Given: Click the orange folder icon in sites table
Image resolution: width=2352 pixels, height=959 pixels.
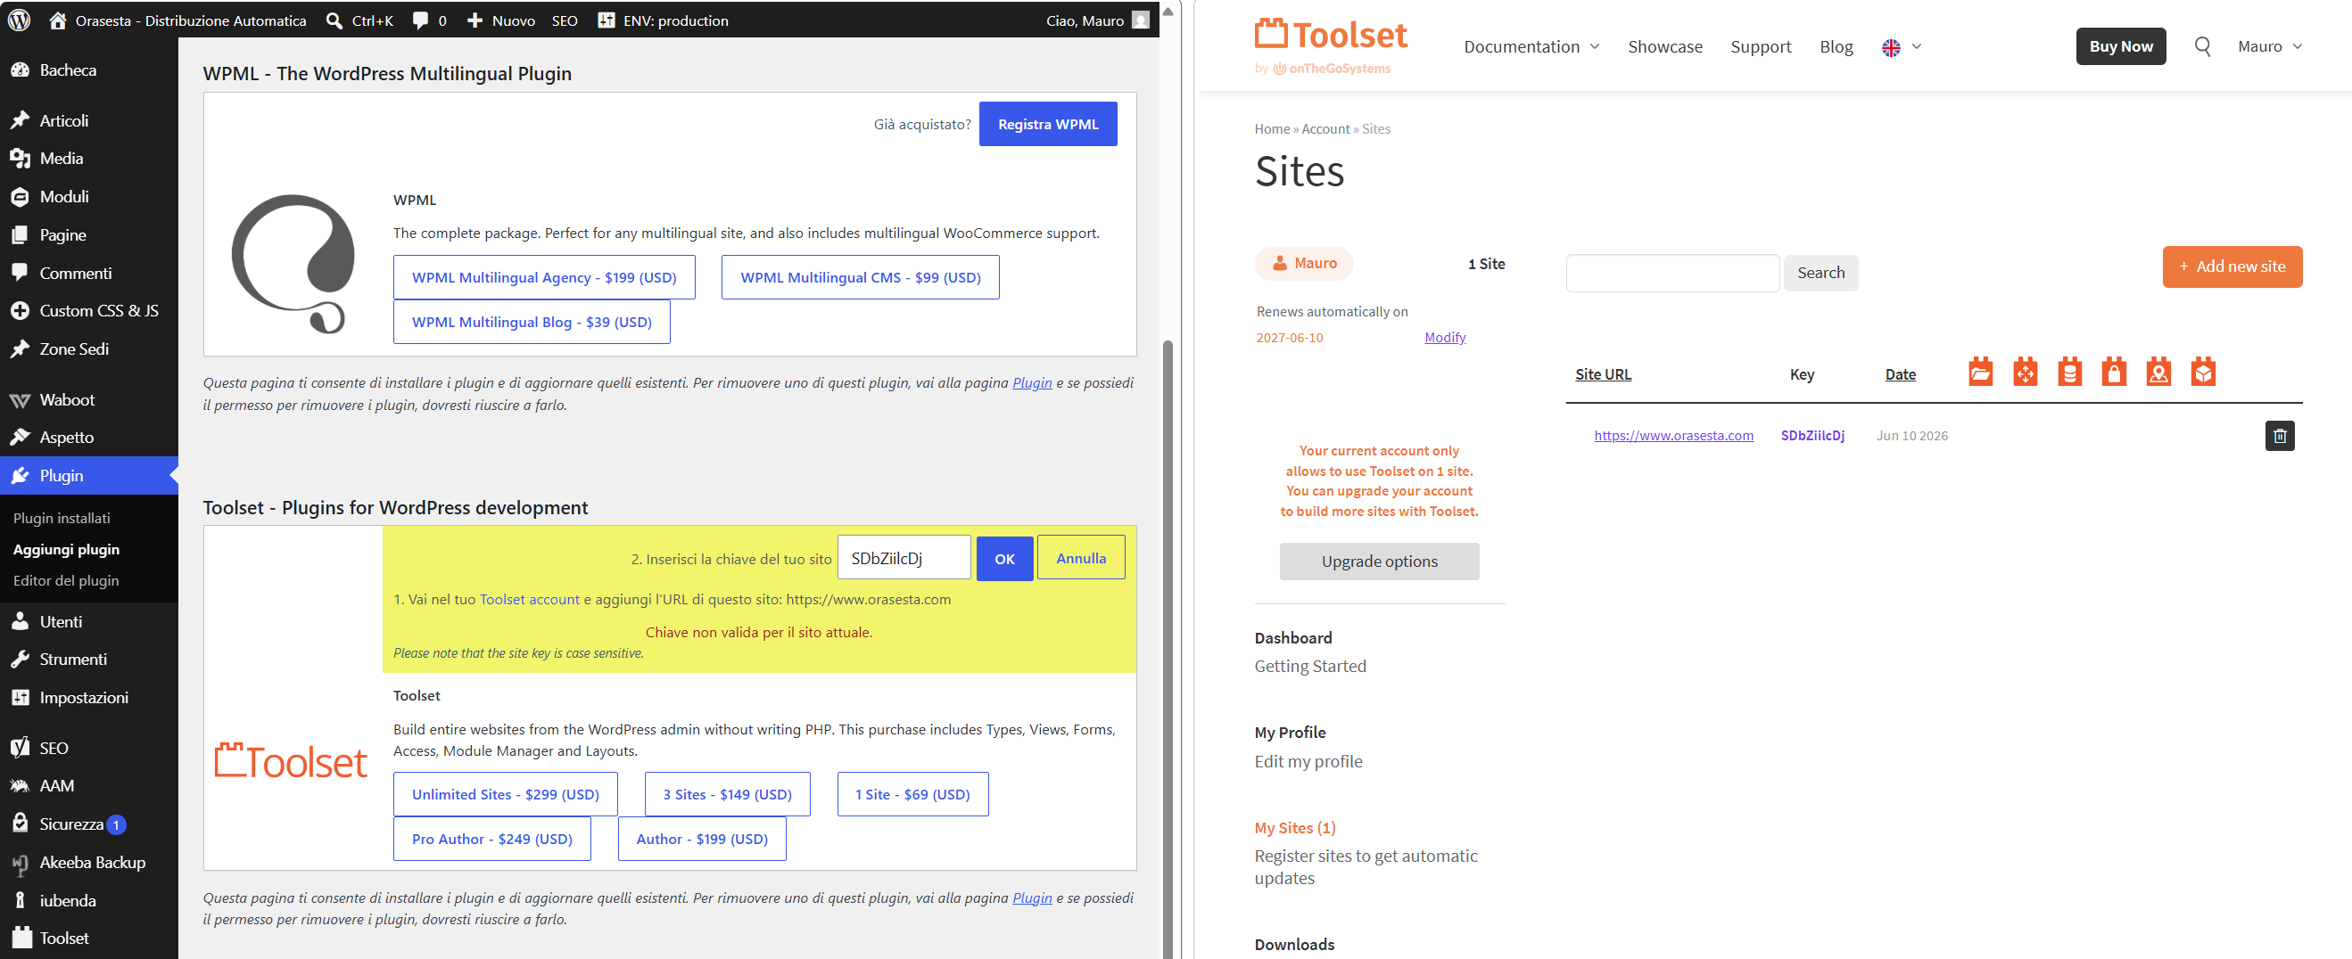Looking at the screenshot, I should (1980, 373).
